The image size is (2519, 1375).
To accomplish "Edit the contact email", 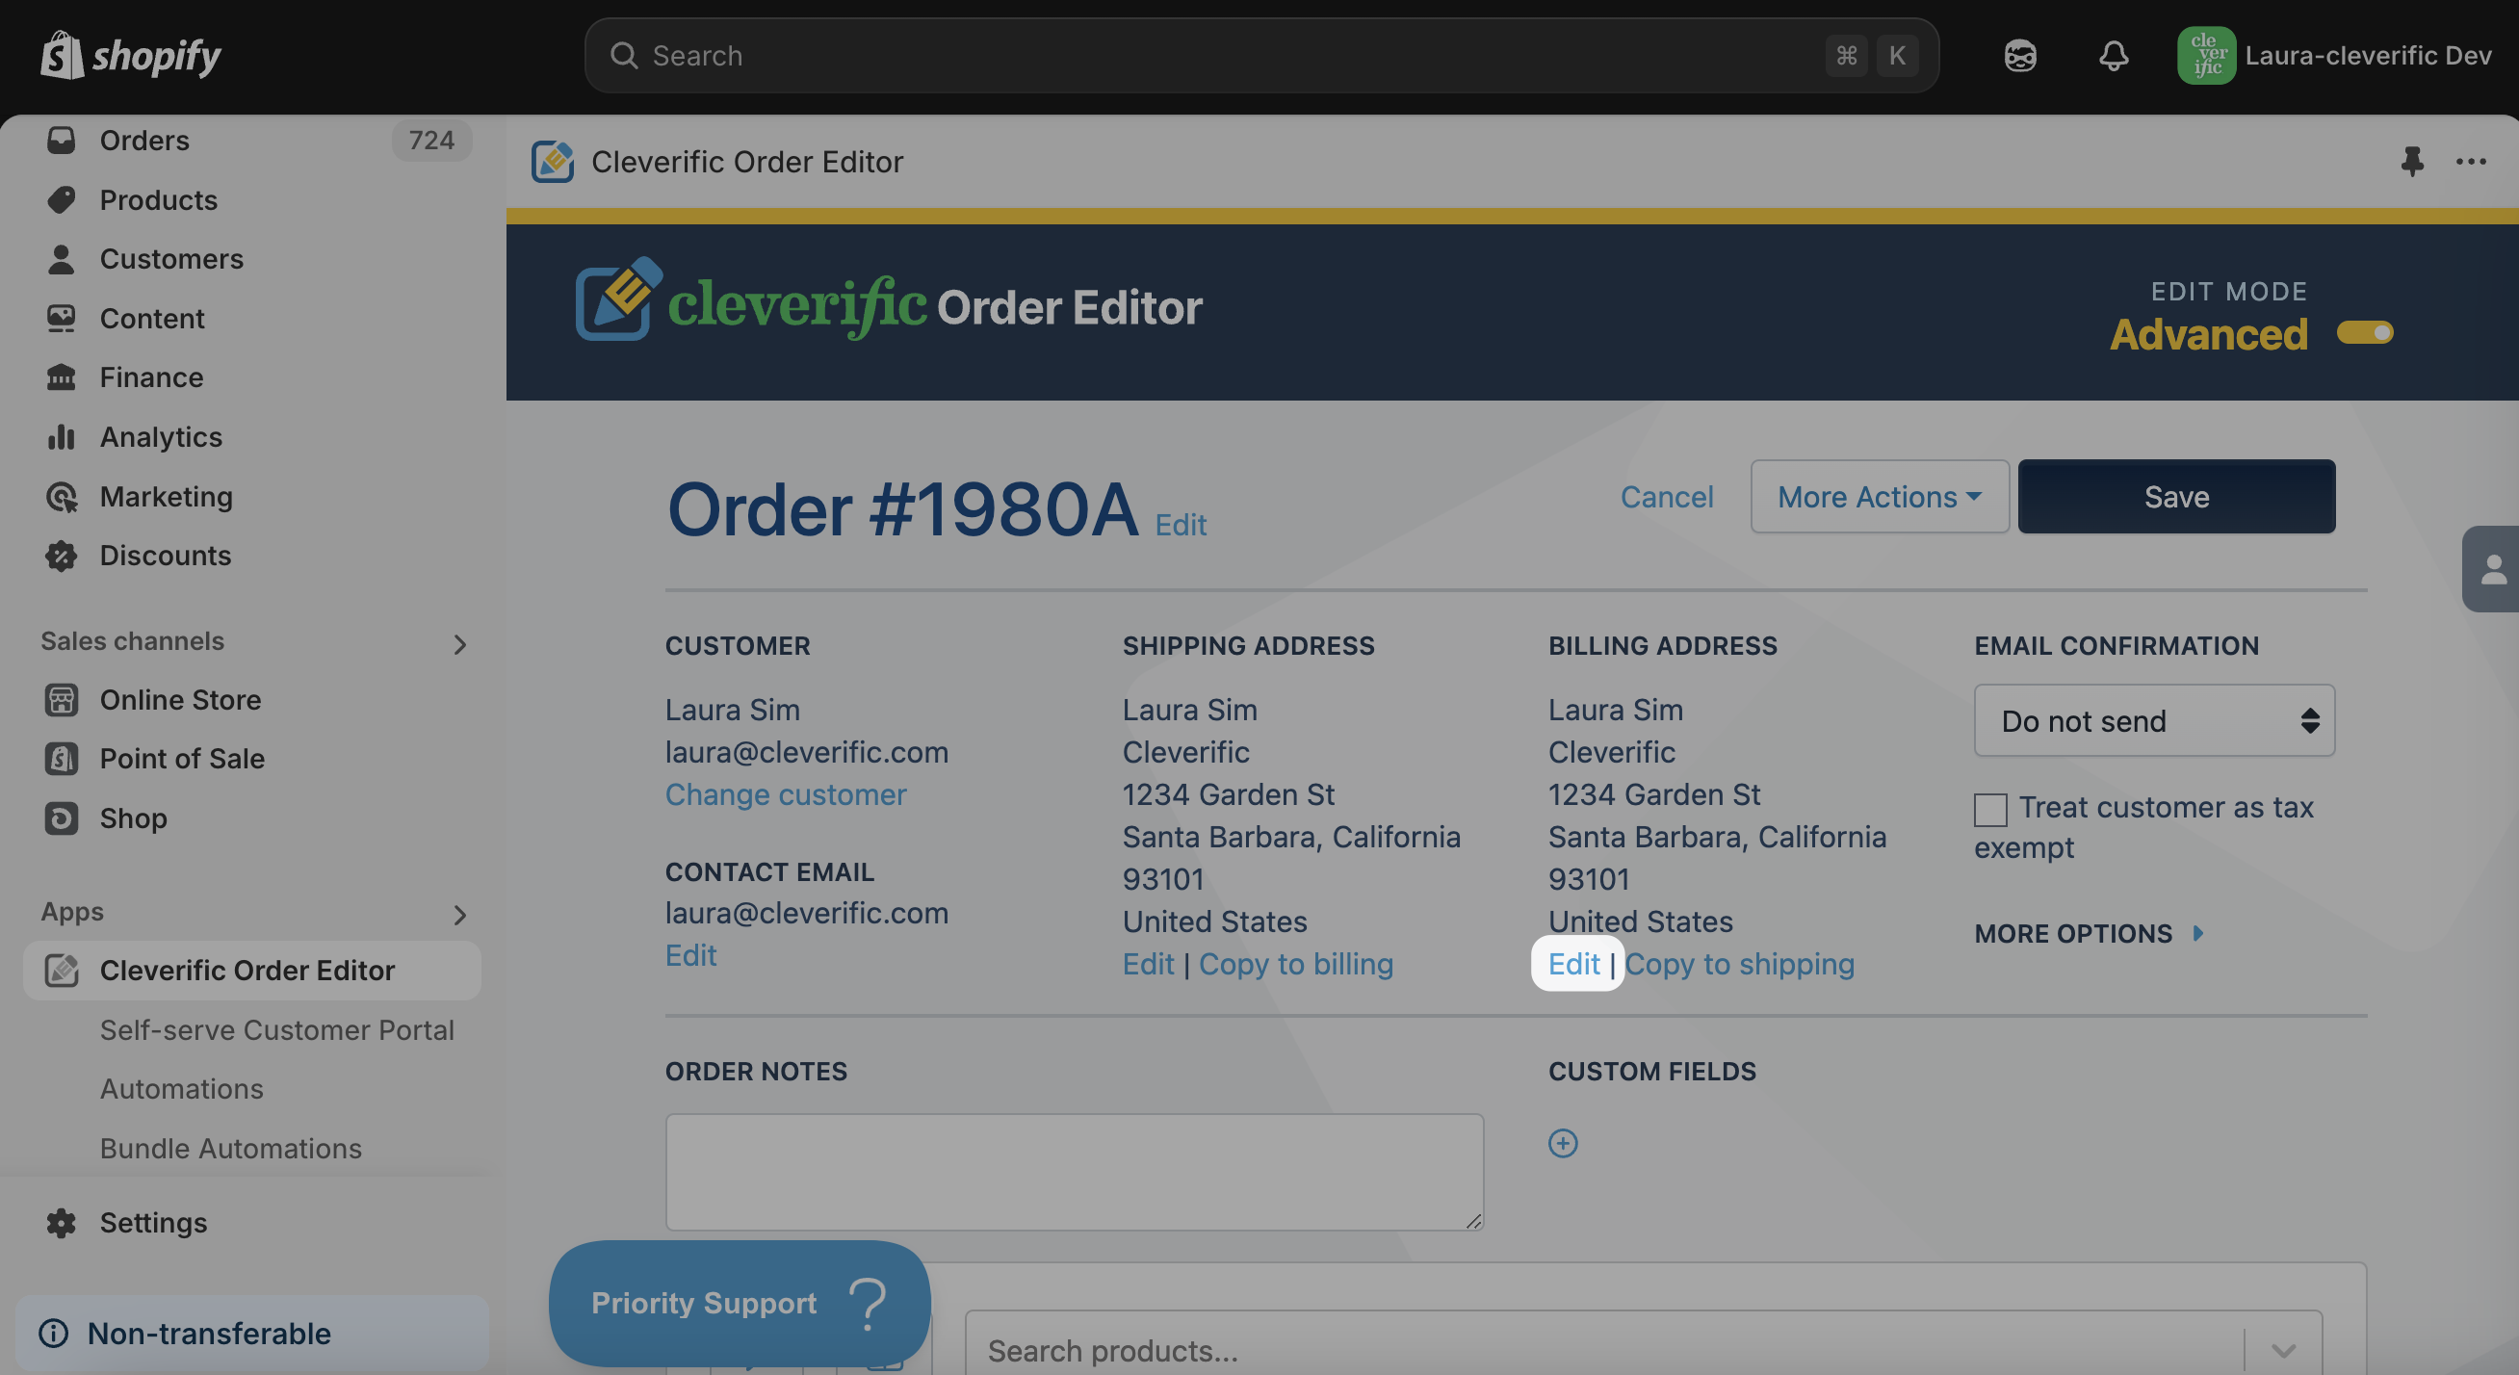I will click(x=690, y=955).
